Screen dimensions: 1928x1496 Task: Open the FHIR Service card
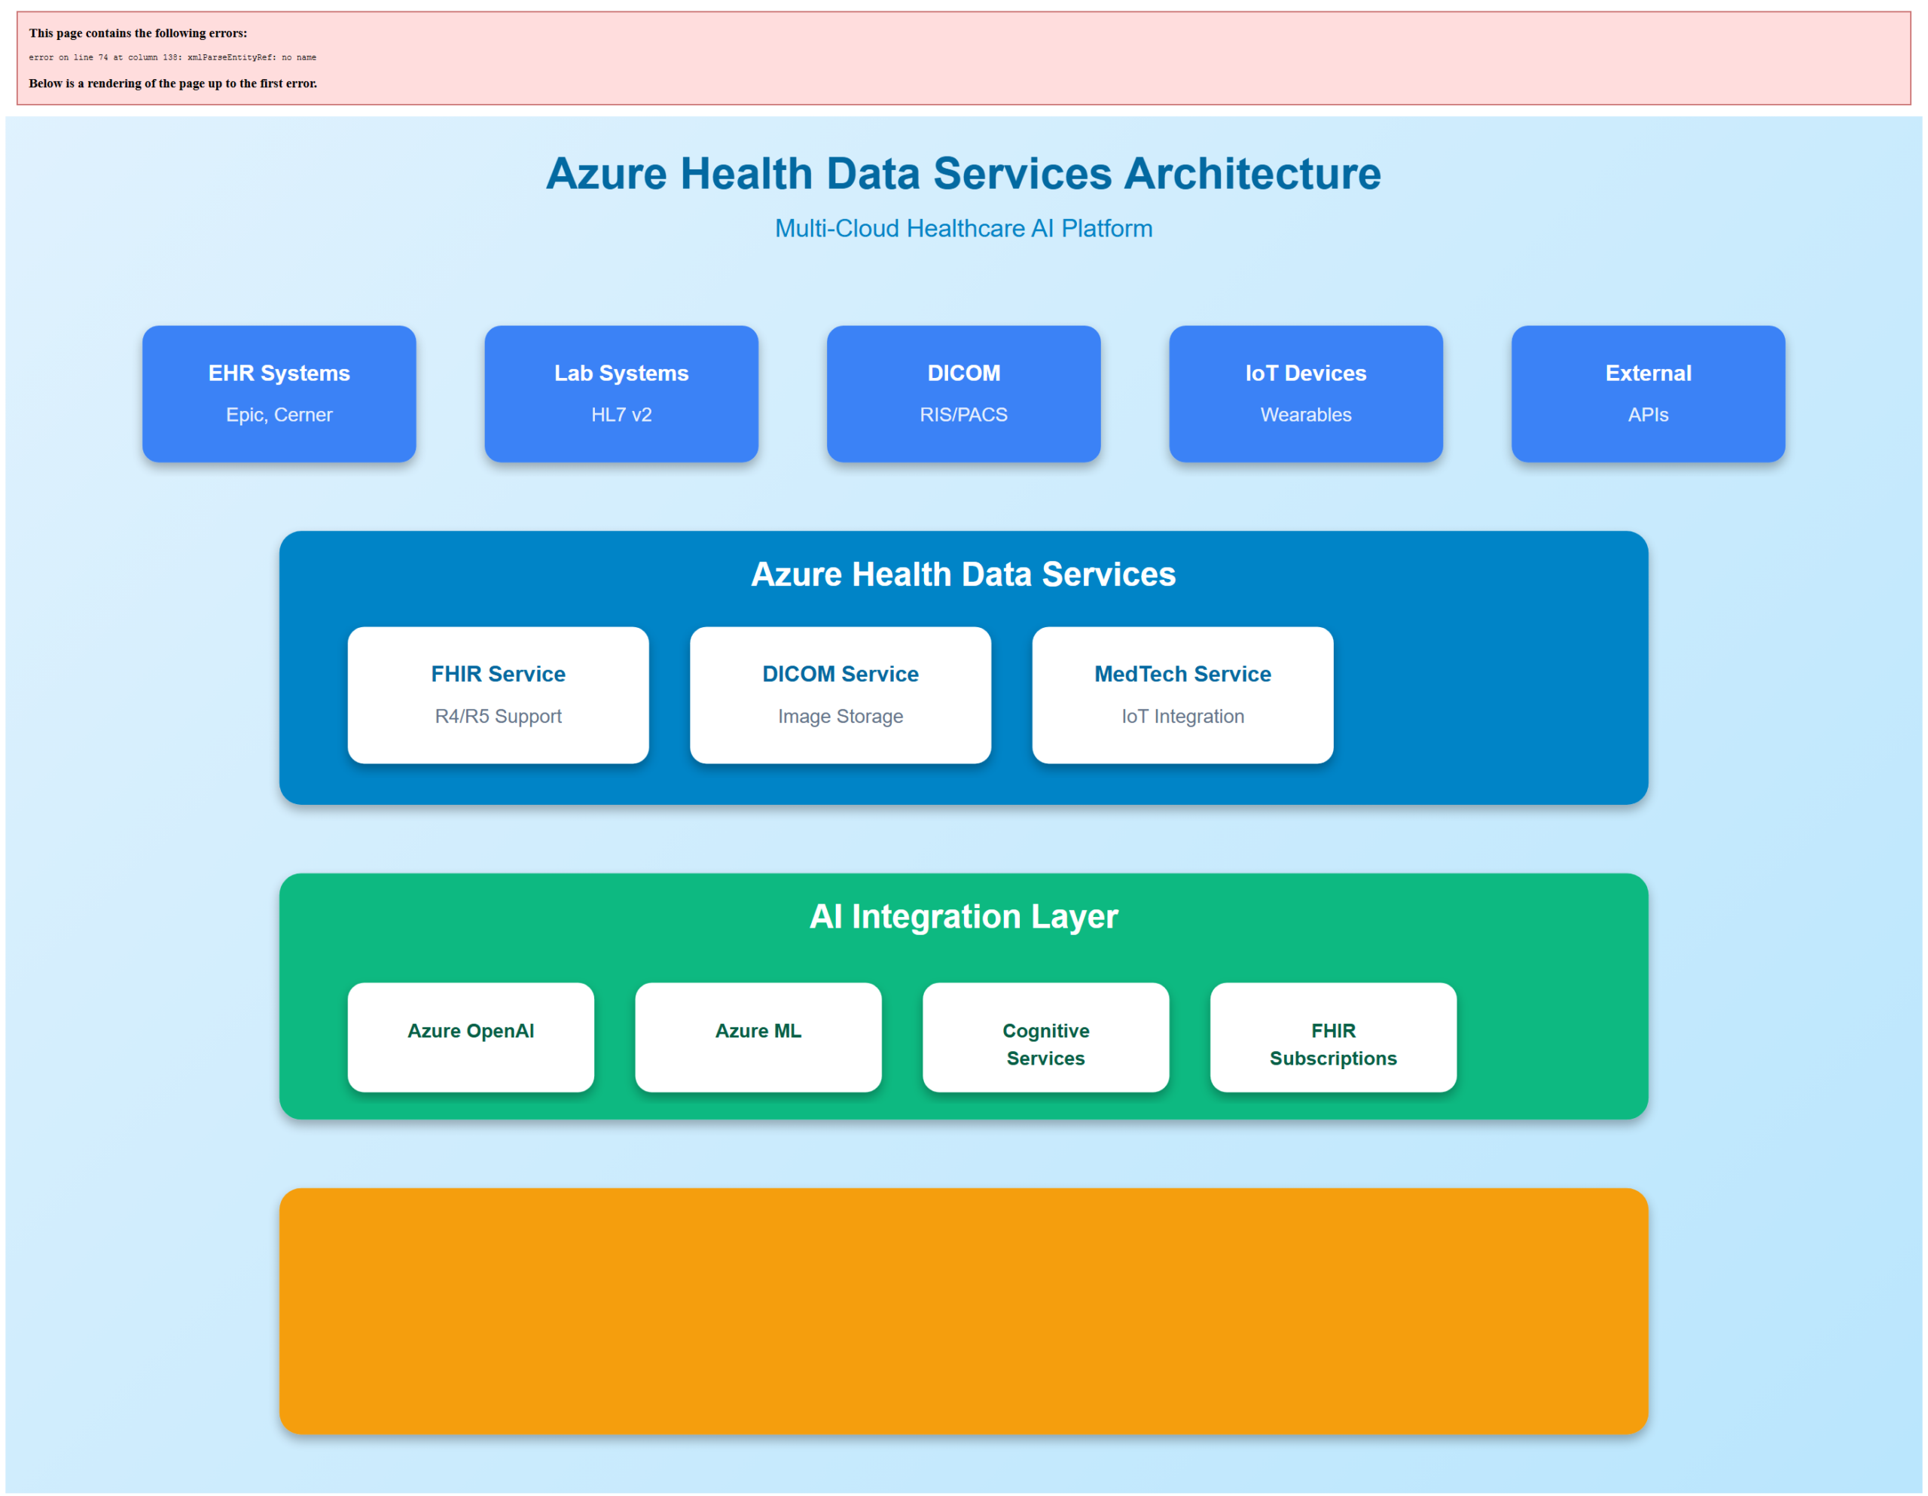coord(498,695)
